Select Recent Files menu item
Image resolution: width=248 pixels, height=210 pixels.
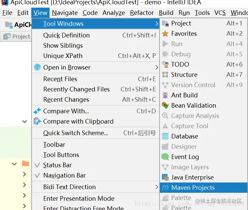pos(95,79)
